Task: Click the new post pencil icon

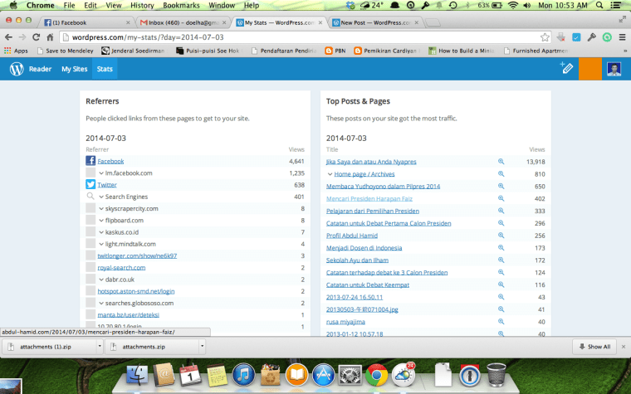Action: [x=566, y=68]
